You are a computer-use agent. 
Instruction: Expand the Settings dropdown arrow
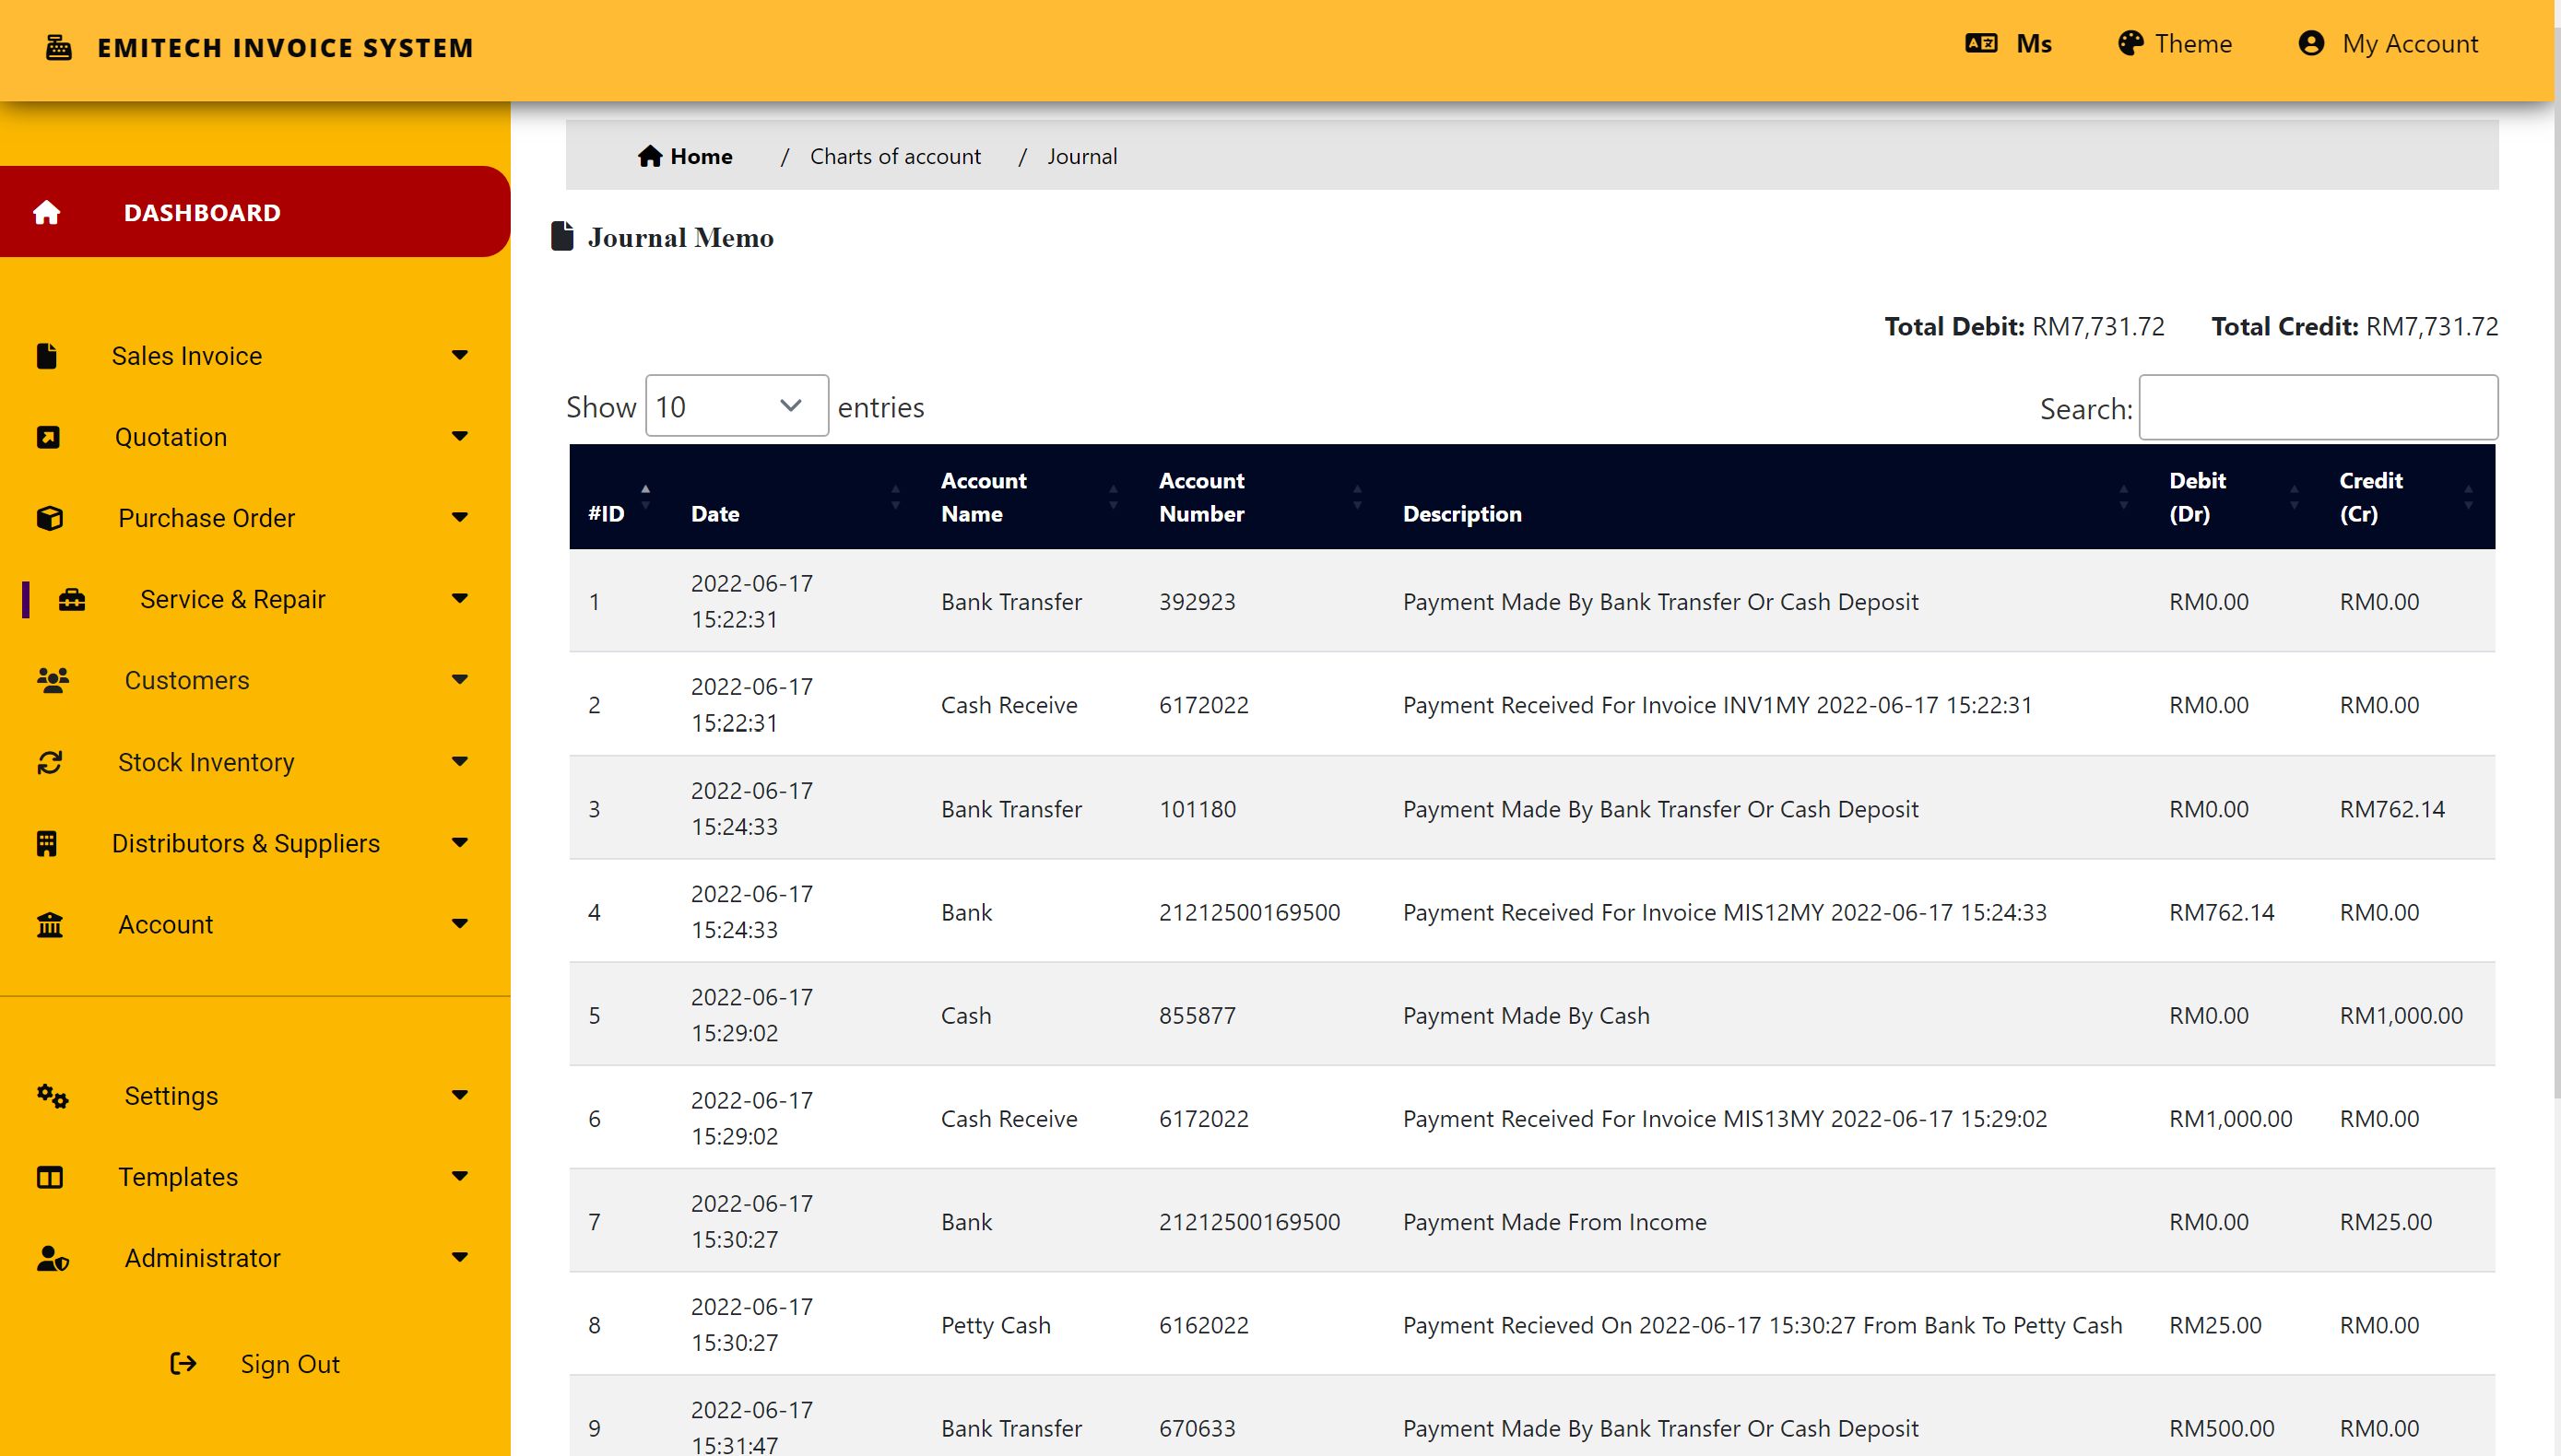pyautogui.click(x=460, y=1095)
